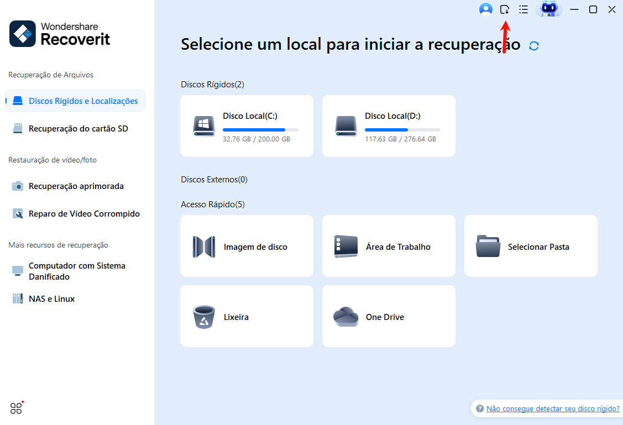The width and height of the screenshot is (623, 425).
Task: Choose Área de Trabalho location
Action: point(389,246)
